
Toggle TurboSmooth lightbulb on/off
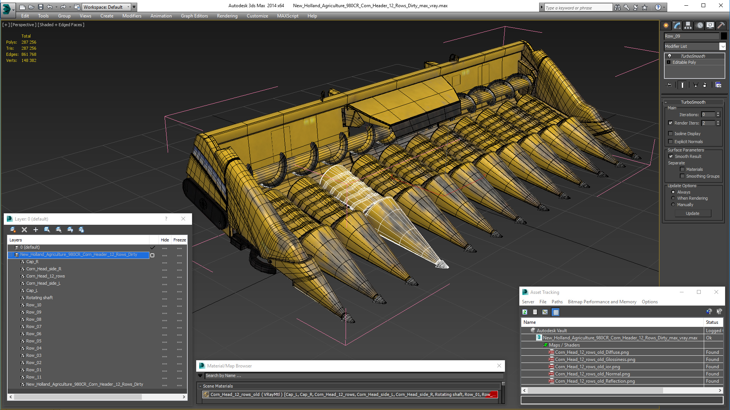coord(670,56)
